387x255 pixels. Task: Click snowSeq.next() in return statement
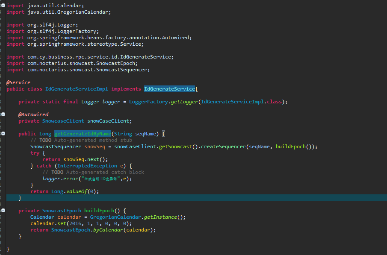(x=84, y=159)
